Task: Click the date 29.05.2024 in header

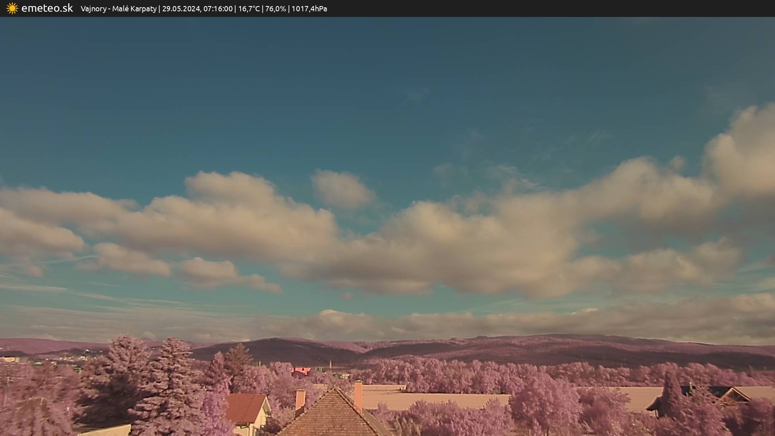Action: pyautogui.click(x=181, y=9)
